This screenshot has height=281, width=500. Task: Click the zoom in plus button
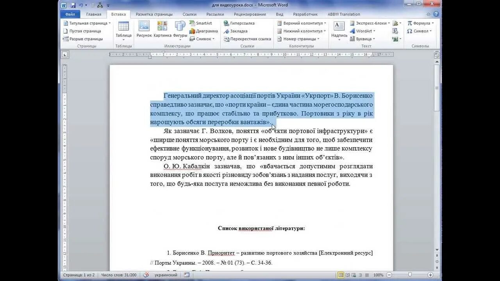(x=430, y=275)
